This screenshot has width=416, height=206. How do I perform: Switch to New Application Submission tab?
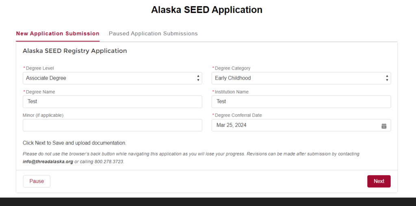click(x=58, y=34)
